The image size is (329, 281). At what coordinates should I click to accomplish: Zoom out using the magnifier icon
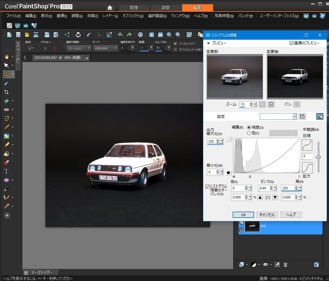point(169,35)
